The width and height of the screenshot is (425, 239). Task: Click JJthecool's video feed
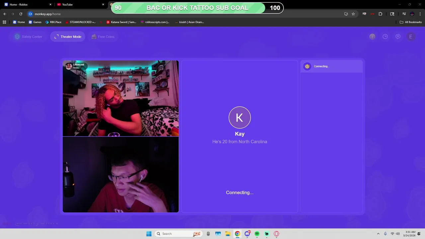point(121,98)
